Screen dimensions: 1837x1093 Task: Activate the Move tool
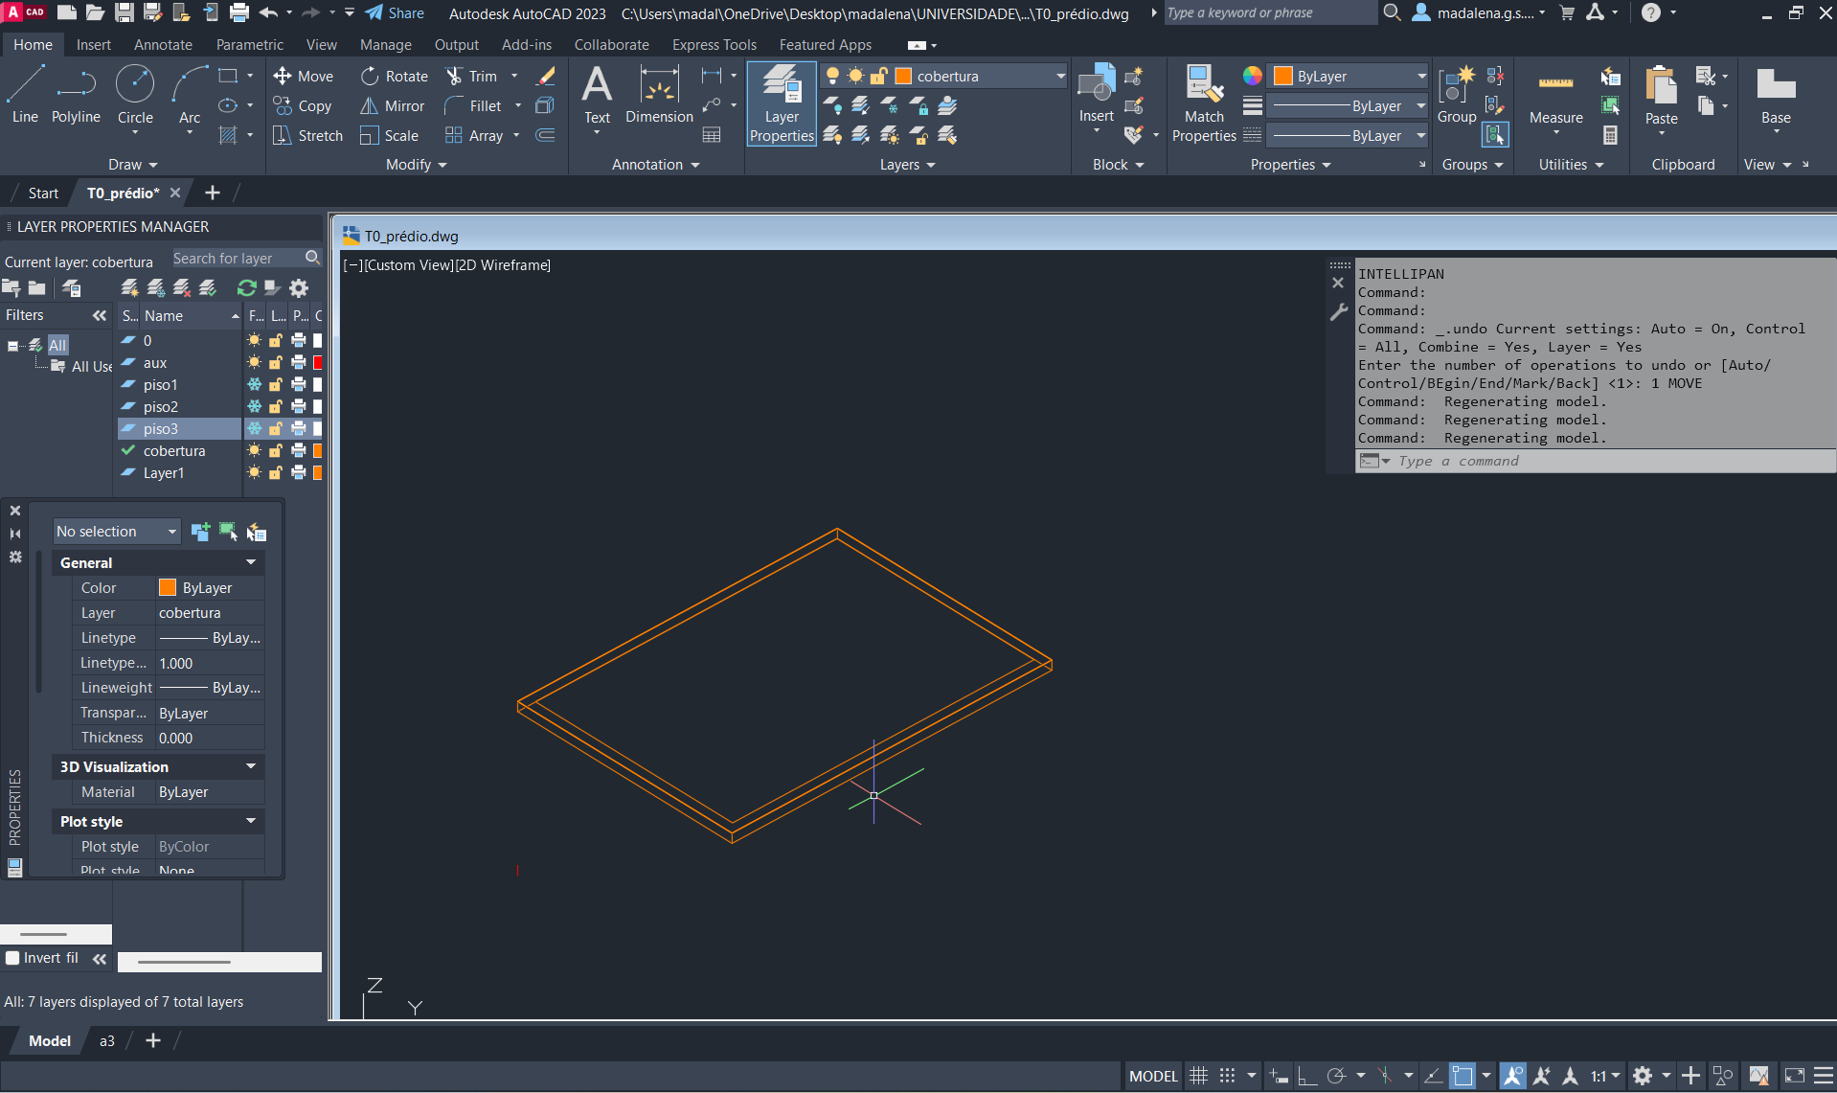coord(304,77)
